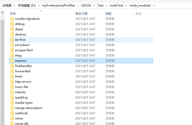Click the methods folder icon
This screenshot has width=192, height=125.
[12, 113]
